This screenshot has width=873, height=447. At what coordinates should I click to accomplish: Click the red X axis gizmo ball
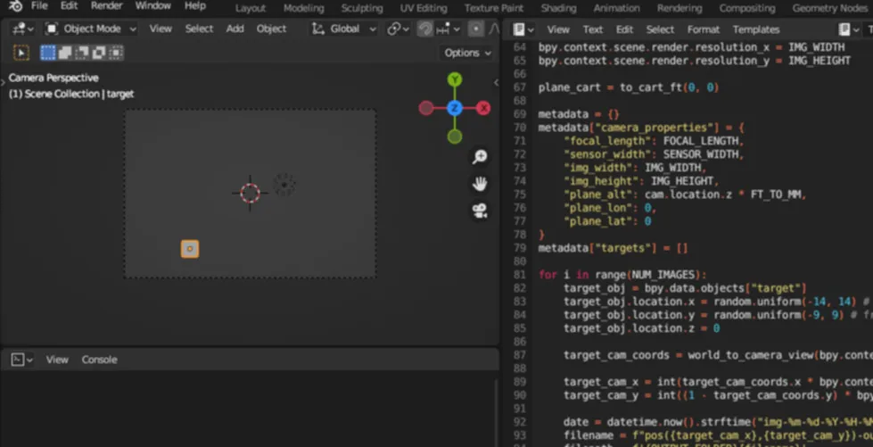[483, 108]
